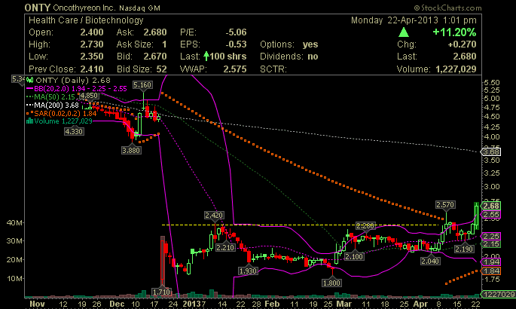Screen dimensions: 516x309
Task: Click the Monday 22-Apr-2013 1:01 pm timestamp
Action: click(414, 20)
